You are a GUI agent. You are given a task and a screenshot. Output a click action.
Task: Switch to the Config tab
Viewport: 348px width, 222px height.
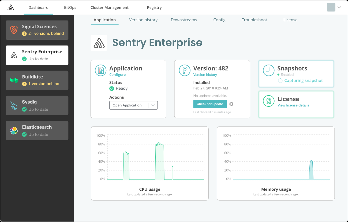[x=219, y=20]
